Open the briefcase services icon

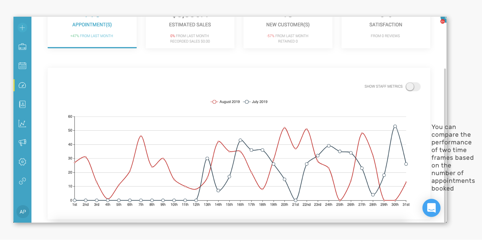coord(22,47)
